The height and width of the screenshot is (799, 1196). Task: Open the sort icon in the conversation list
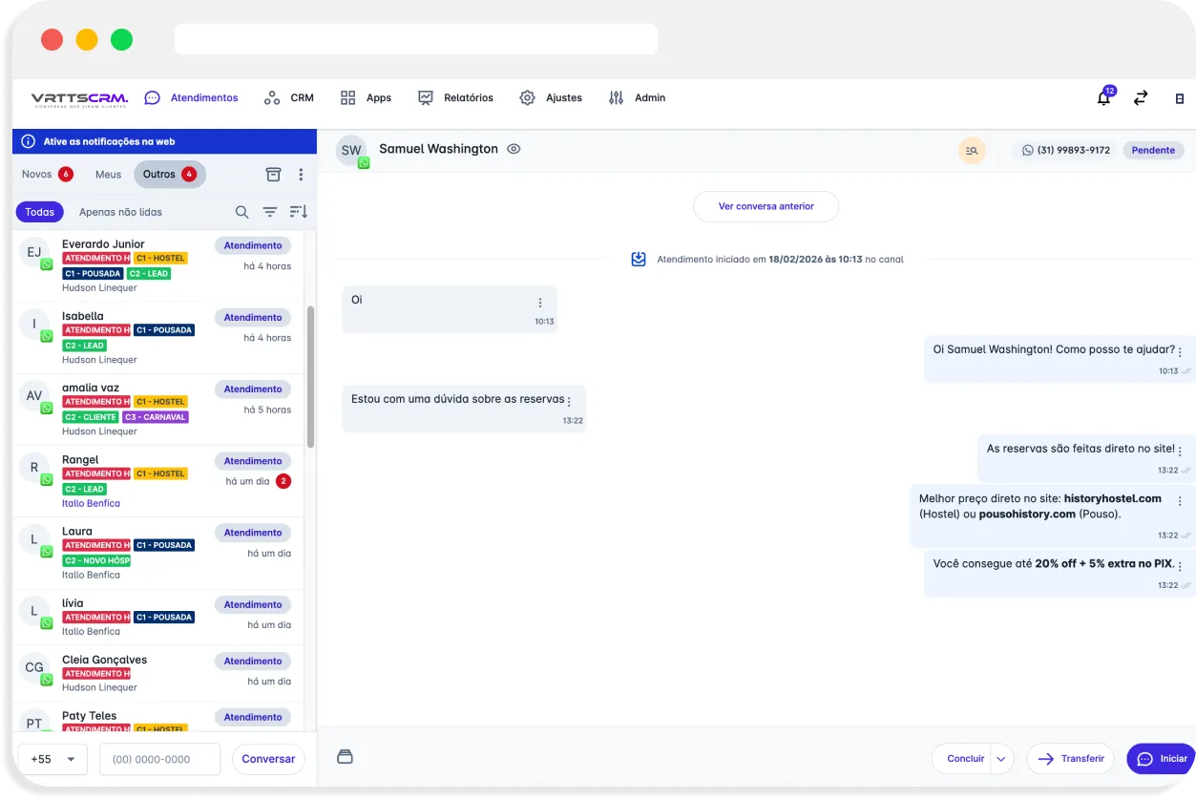(x=298, y=211)
